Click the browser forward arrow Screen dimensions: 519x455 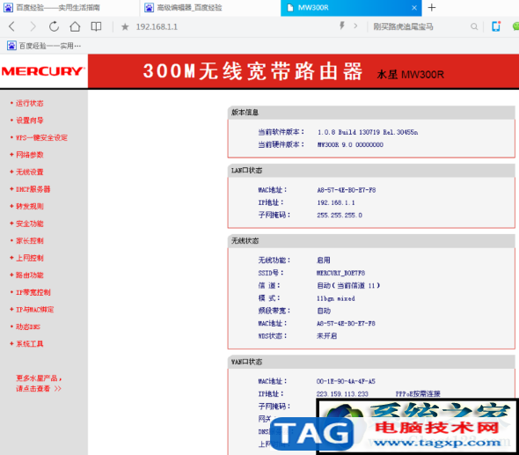33,26
